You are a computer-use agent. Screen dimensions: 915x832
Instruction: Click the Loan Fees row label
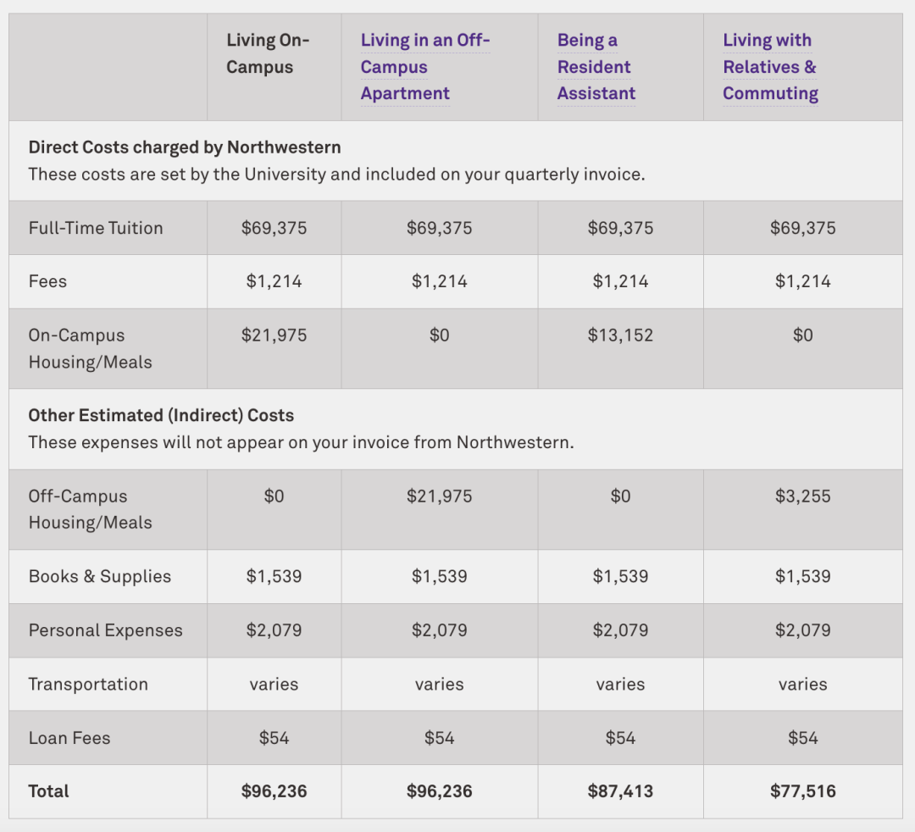[x=69, y=738]
